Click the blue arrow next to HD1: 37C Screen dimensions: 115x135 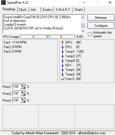[63, 65]
